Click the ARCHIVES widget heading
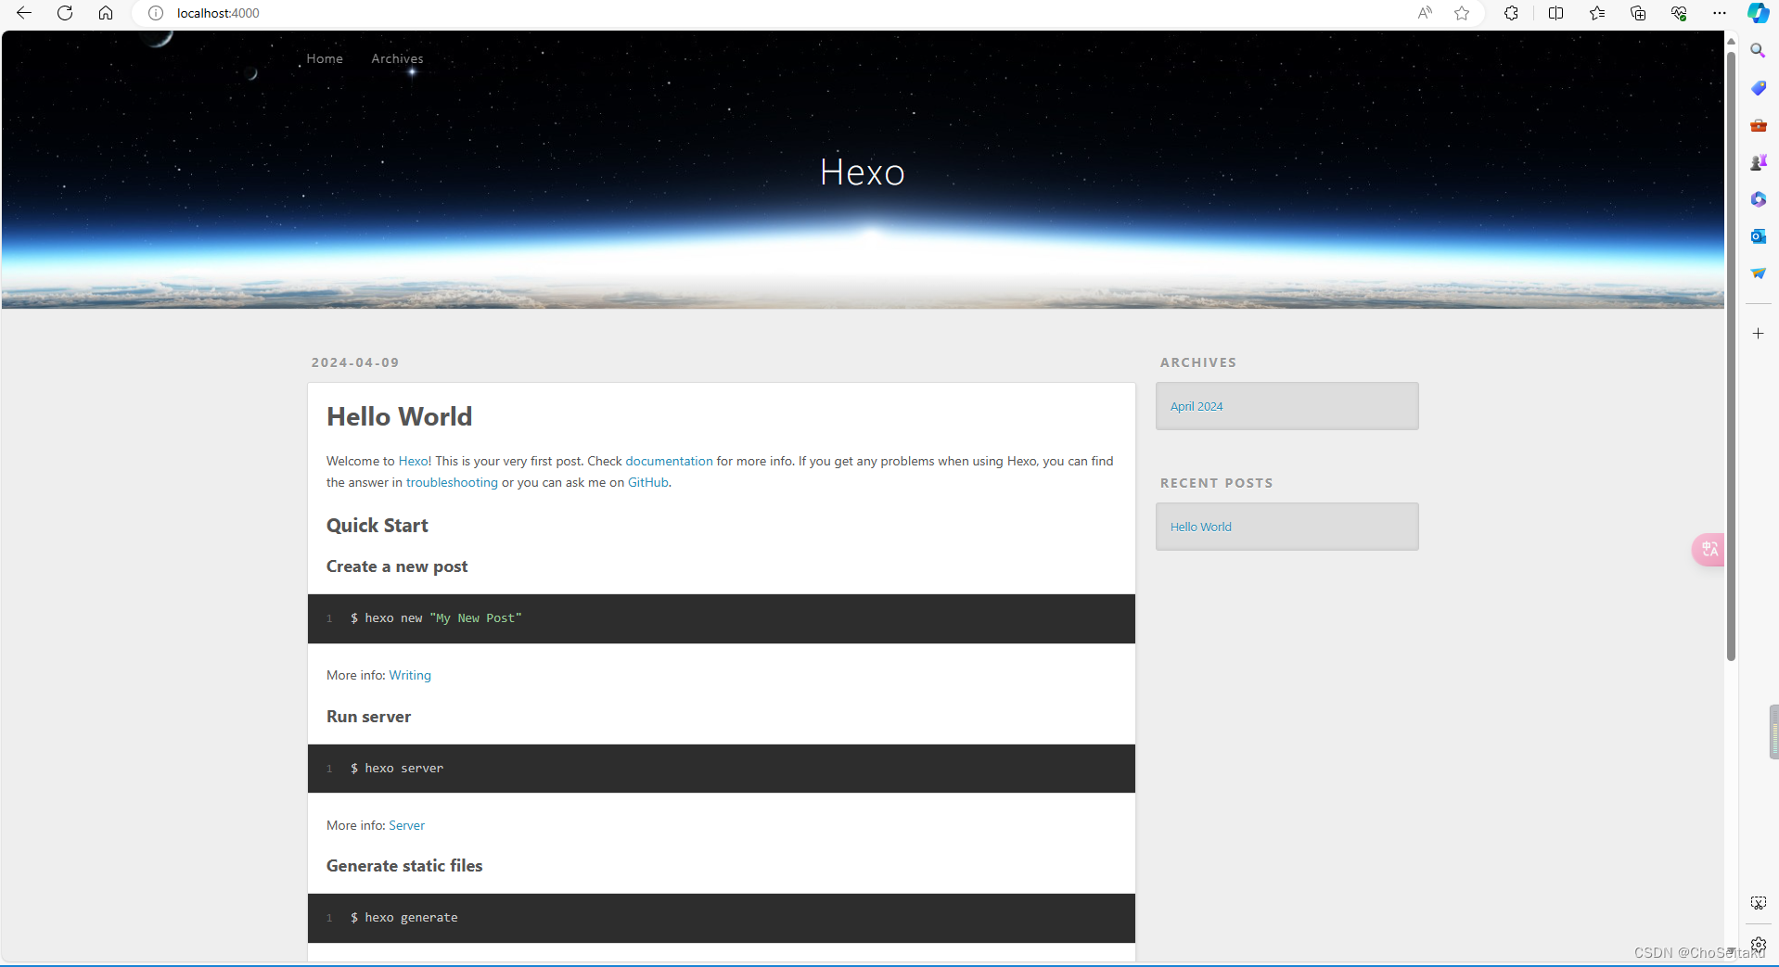 (x=1198, y=363)
